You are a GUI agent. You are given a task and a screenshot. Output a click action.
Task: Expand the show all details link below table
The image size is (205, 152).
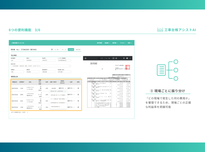point(20,112)
